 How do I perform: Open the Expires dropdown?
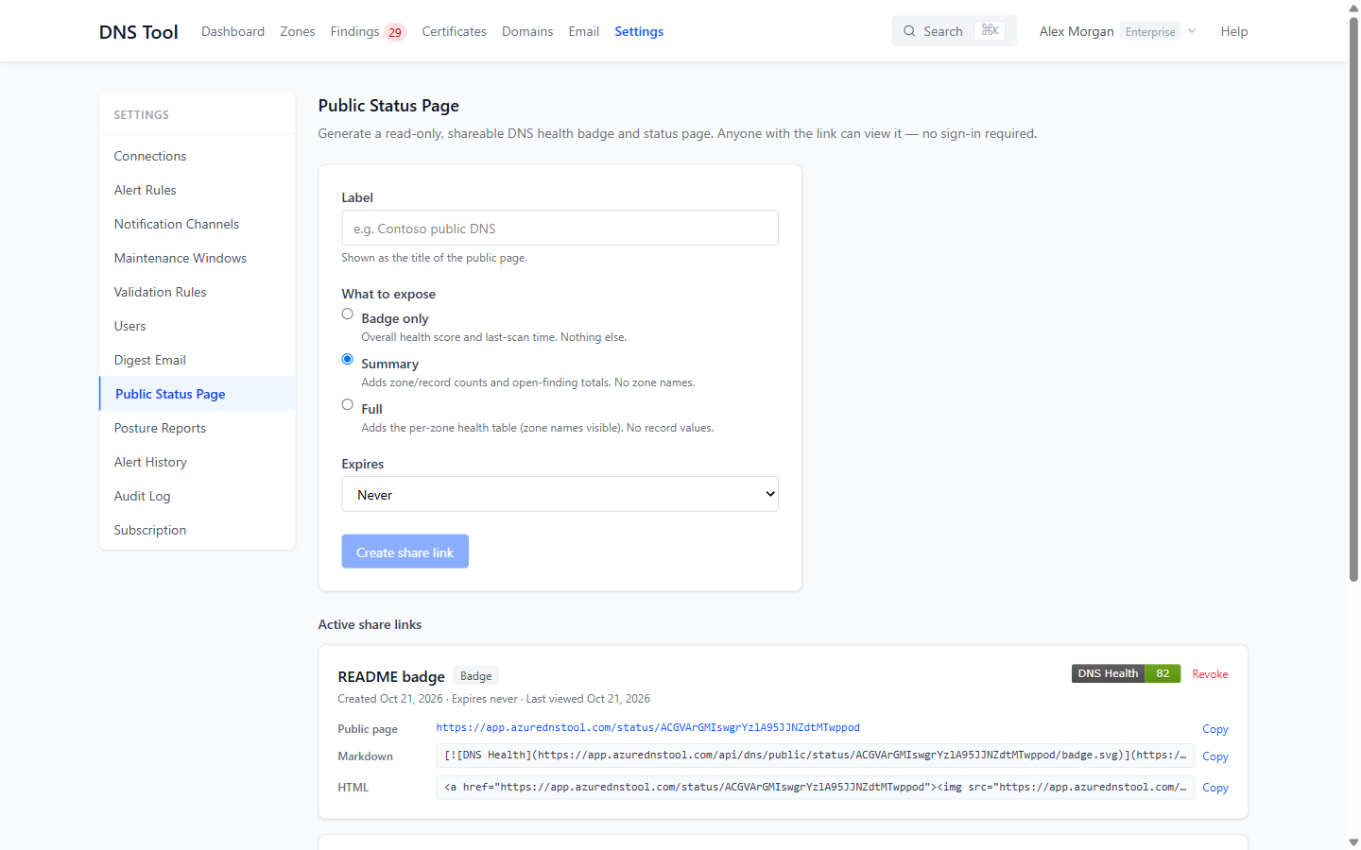coord(560,494)
